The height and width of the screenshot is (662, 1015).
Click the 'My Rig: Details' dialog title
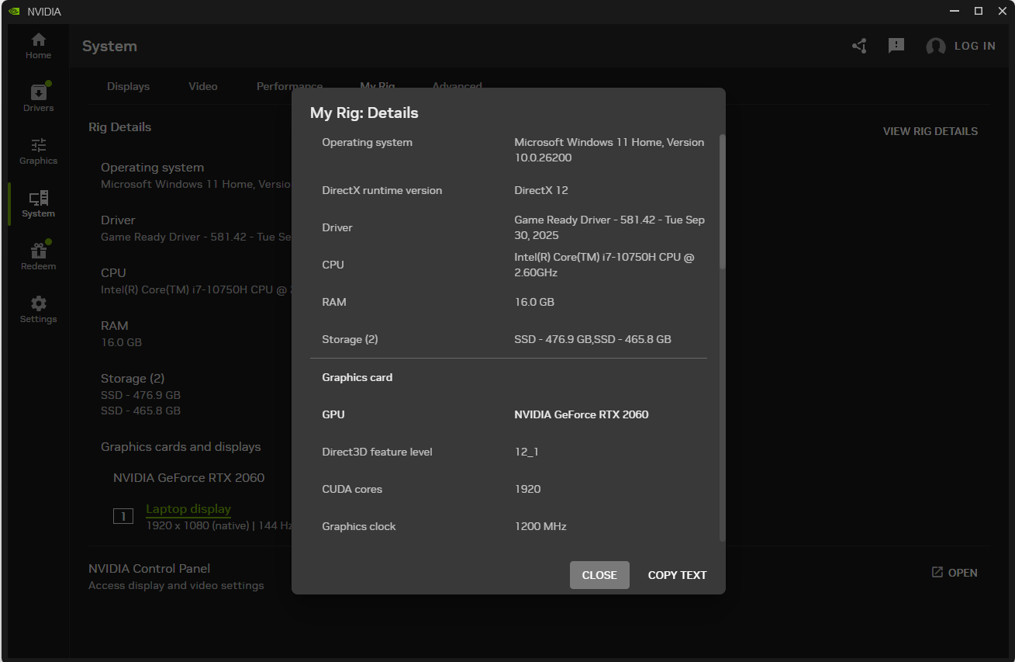[364, 113]
